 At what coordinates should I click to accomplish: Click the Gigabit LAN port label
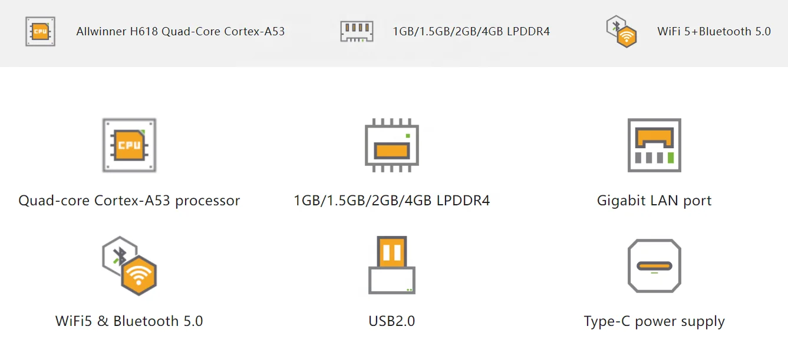(x=654, y=201)
